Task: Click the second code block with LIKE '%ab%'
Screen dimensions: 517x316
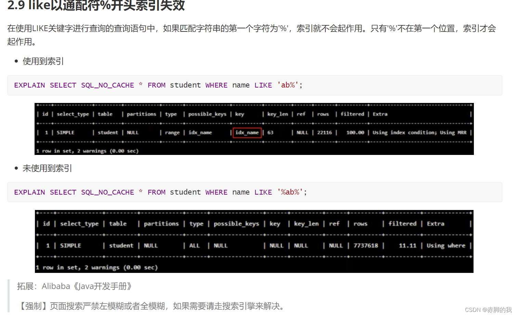Action: (x=255, y=192)
